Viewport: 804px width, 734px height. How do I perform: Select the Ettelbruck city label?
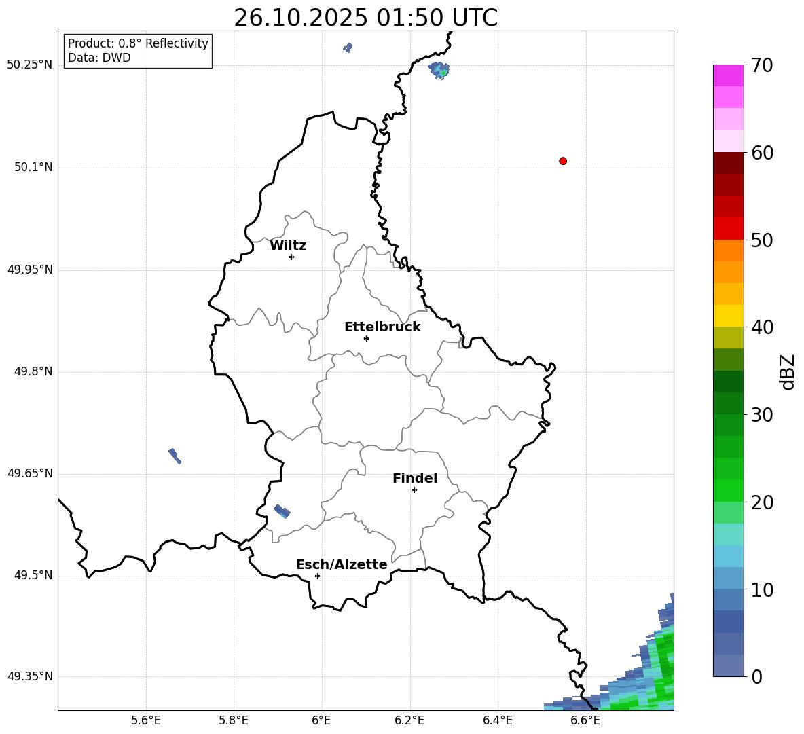coord(382,327)
